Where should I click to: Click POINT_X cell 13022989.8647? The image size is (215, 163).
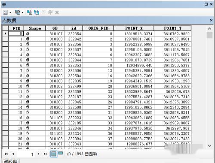(x=134, y=91)
